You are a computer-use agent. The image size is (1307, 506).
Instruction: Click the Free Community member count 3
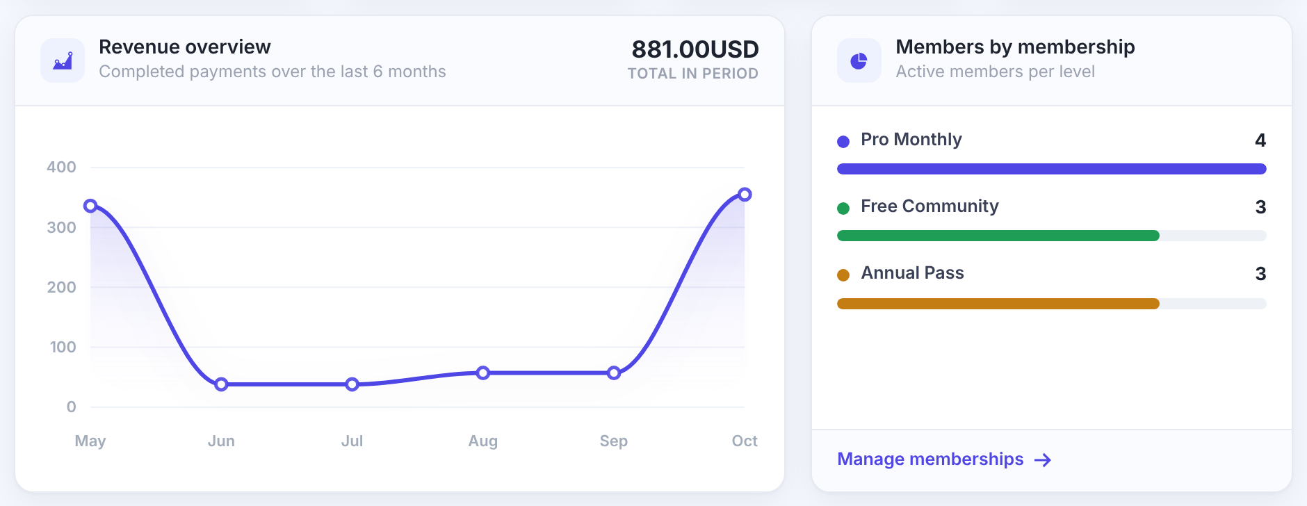pyautogui.click(x=1260, y=207)
